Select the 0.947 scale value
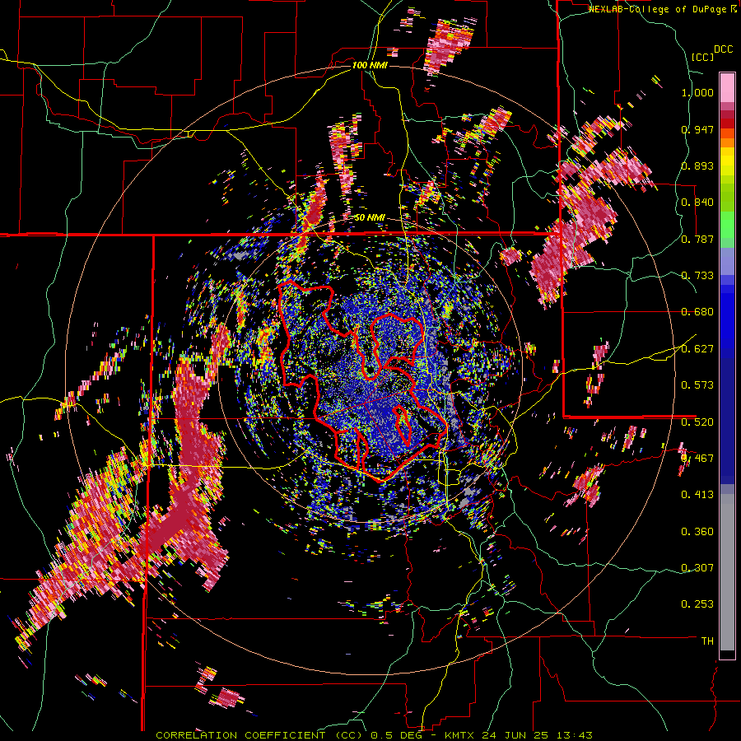This screenshot has height=741, width=741. (x=697, y=129)
